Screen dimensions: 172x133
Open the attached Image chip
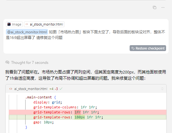pos(14,24)
